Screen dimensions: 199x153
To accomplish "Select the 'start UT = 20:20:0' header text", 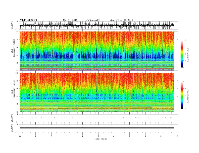I will pyautogui.click(x=121, y=20).
